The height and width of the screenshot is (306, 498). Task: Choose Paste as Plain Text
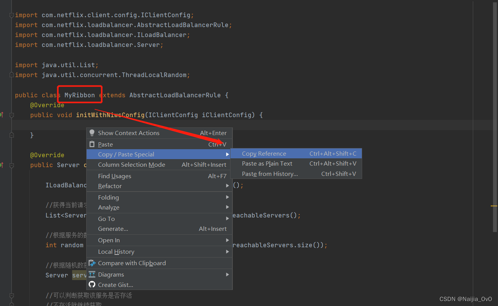pos(296,163)
